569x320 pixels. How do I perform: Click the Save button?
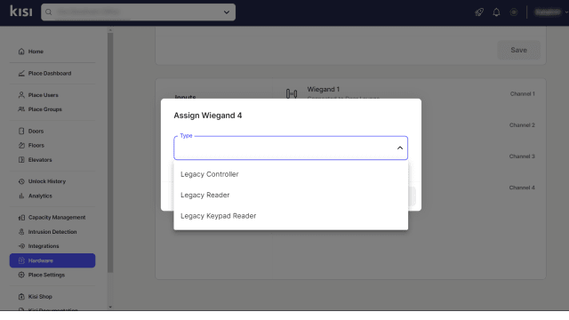(518, 50)
